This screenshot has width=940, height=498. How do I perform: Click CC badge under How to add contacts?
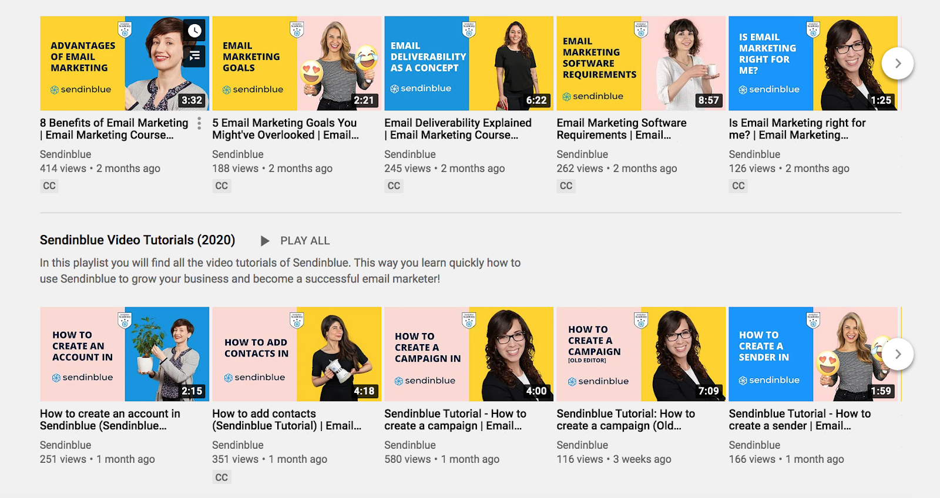[x=221, y=477]
